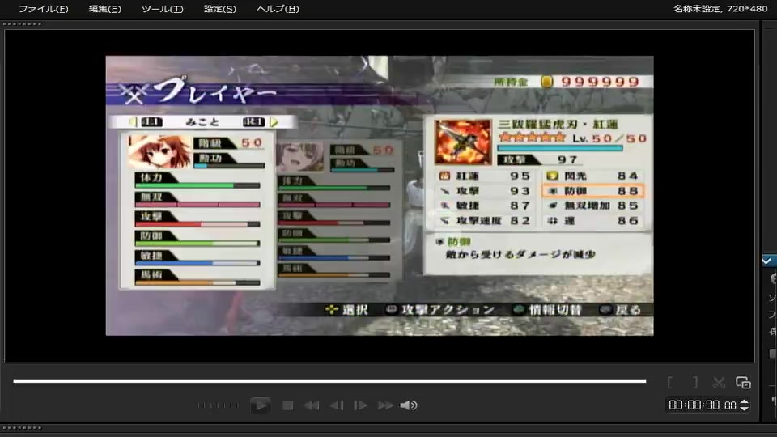The image size is (777, 437).
Task: Open the 設定(S) menu
Action: click(220, 9)
